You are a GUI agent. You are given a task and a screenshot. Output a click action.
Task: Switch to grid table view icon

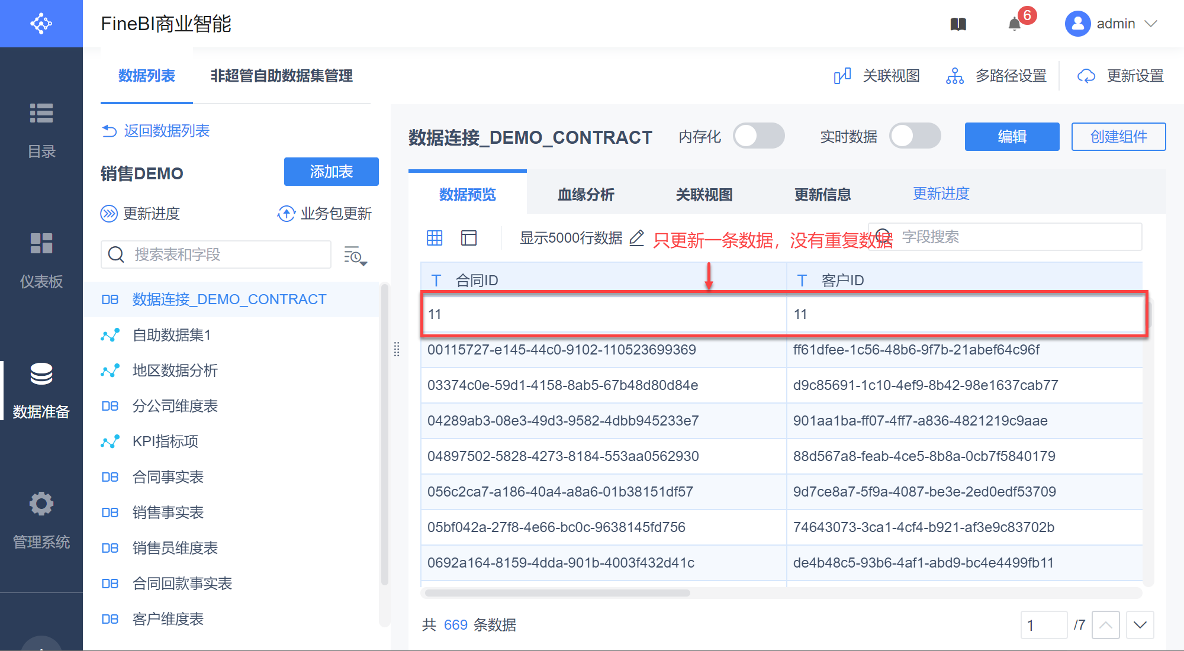(435, 238)
